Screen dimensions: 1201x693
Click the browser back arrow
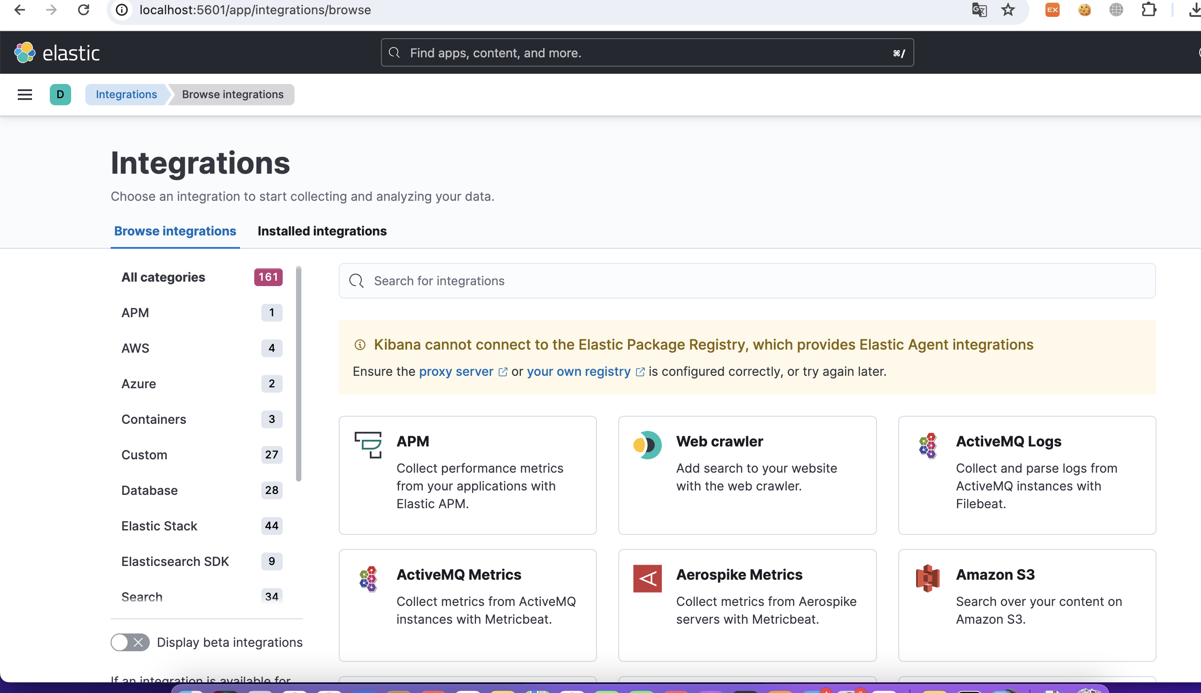point(20,10)
